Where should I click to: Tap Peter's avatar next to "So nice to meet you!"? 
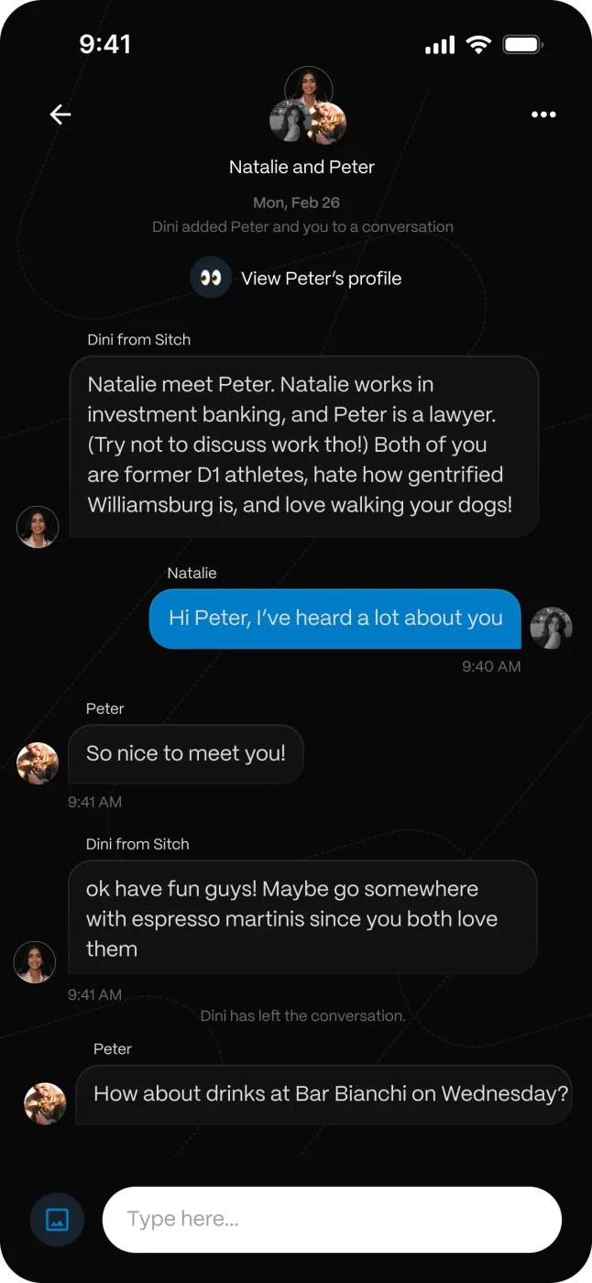coord(38,763)
